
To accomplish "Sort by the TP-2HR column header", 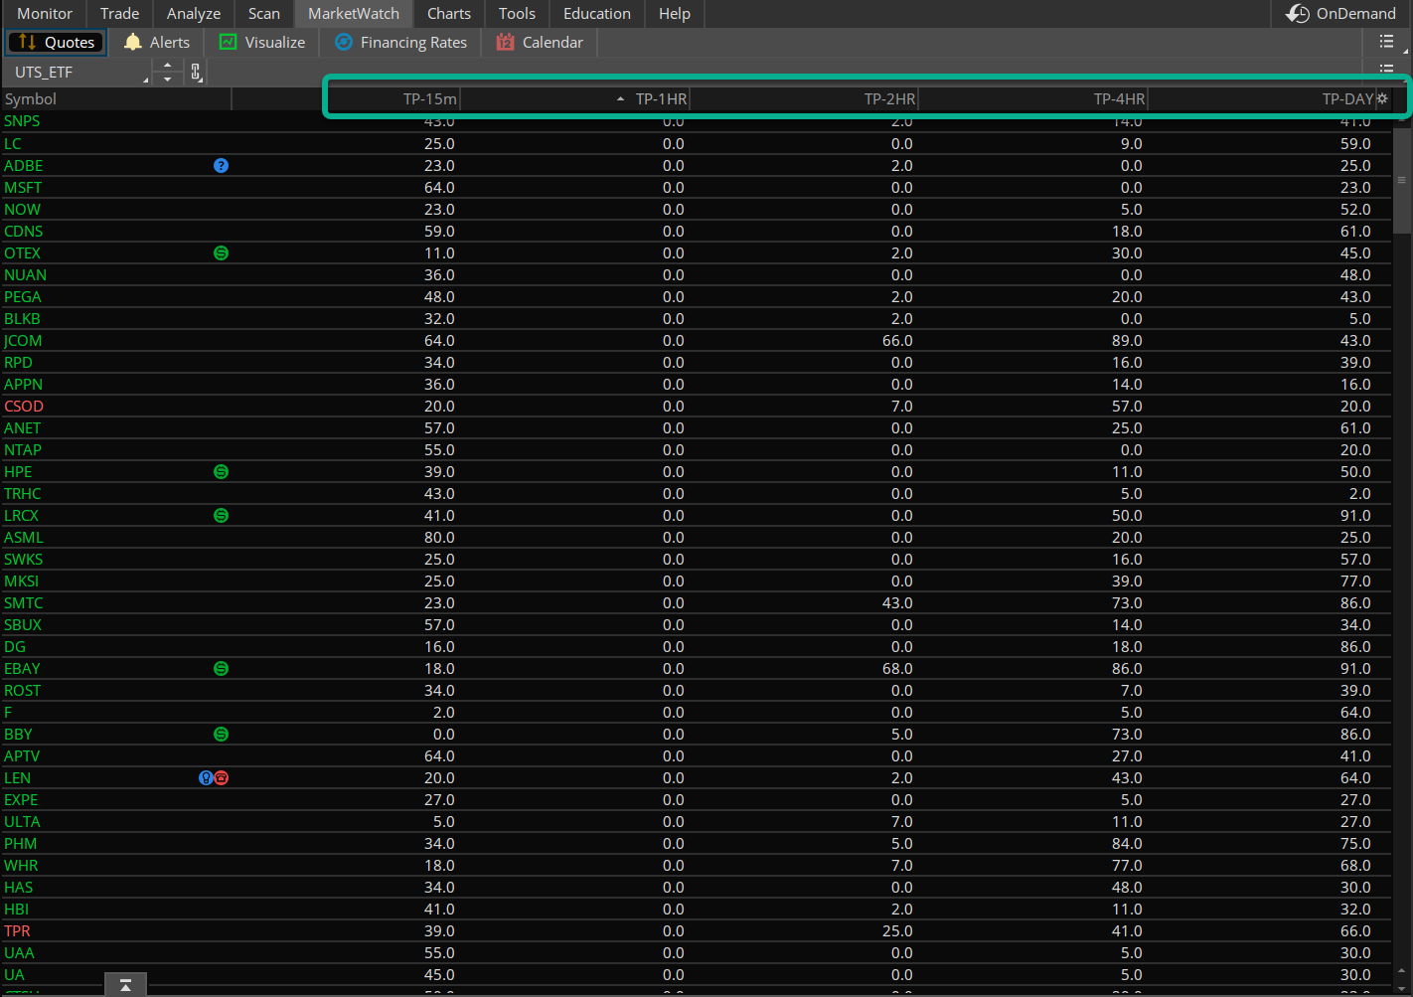I will point(804,99).
